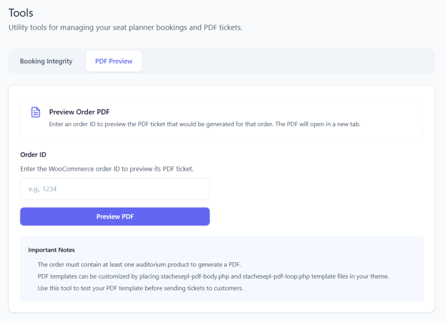Click the Important Notes heading
The width and height of the screenshot is (446, 323).
tap(51, 250)
